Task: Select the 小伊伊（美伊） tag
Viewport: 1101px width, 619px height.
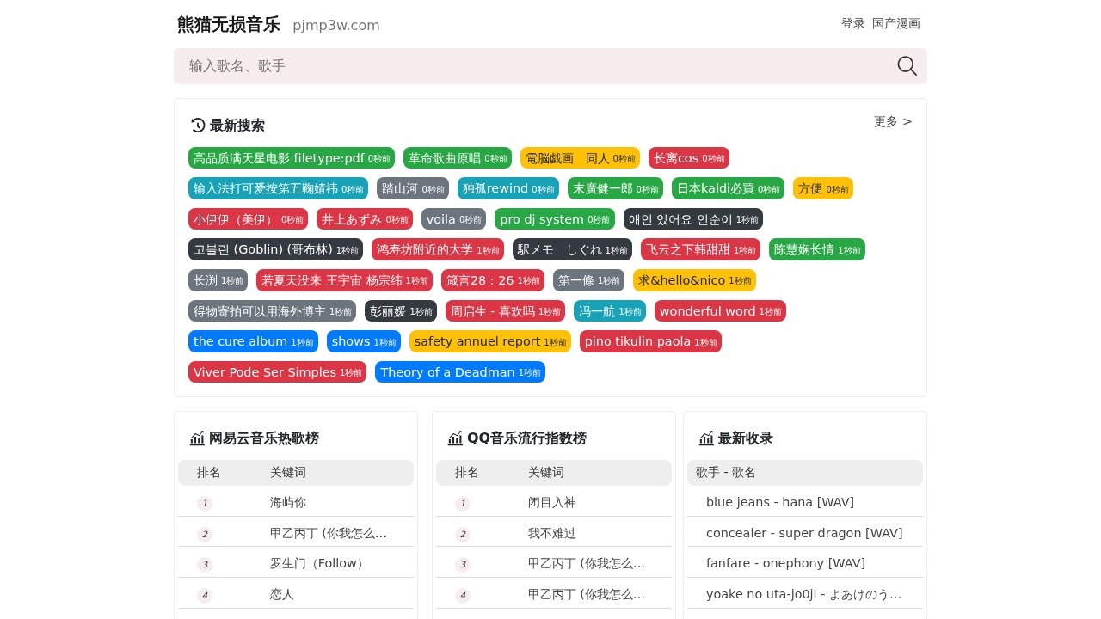Action: pos(248,219)
